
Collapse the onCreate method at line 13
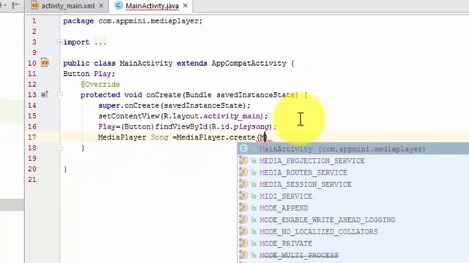[60, 95]
